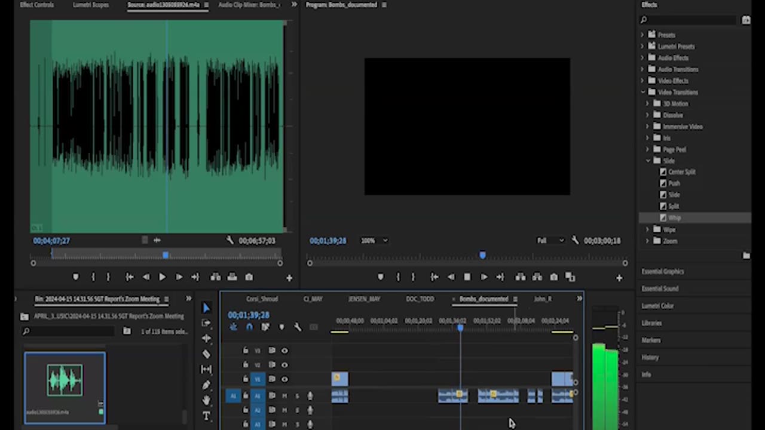This screenshot has height=430, width=765.
Task: Open the Essential Sound panel
Action: 660,288
